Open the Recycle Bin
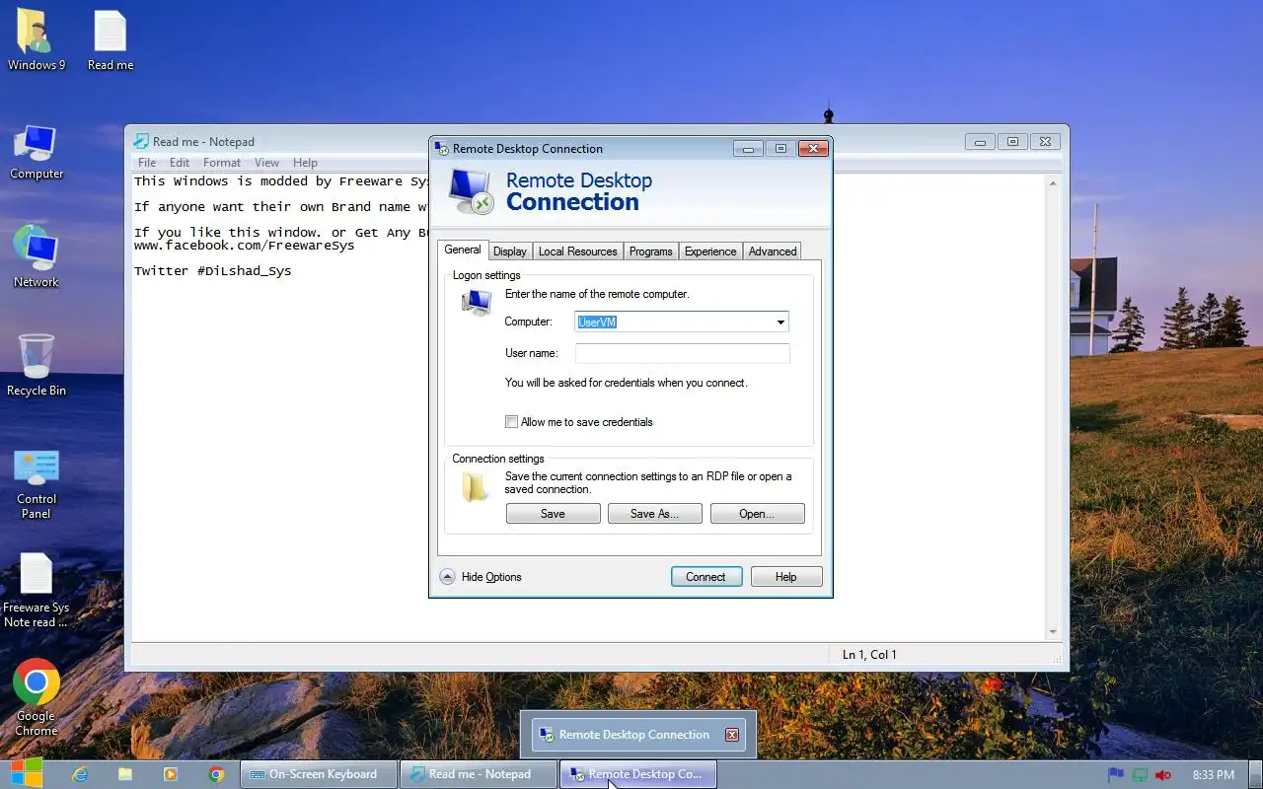 click(x=37, y=364)
